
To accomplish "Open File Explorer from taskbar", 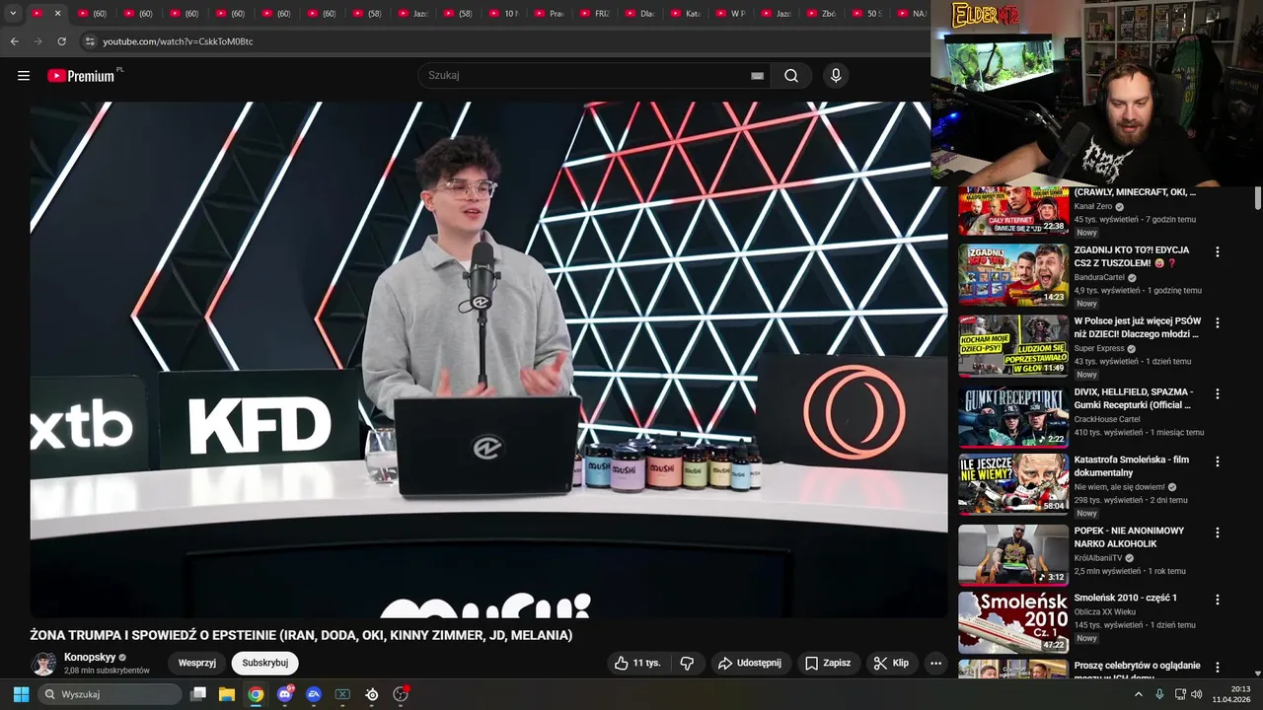I will 227,694.
